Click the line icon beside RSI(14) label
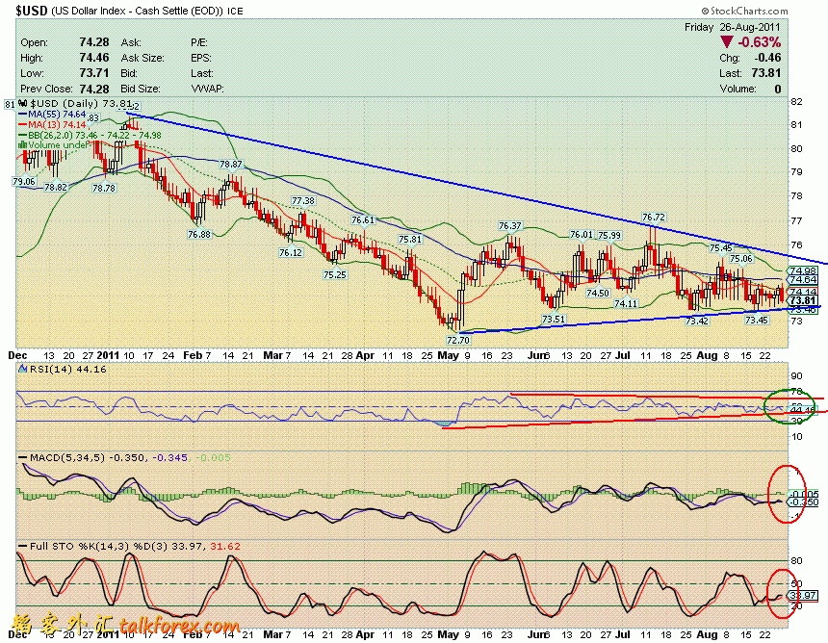828x643 pixels. click(x=23, y=369)
